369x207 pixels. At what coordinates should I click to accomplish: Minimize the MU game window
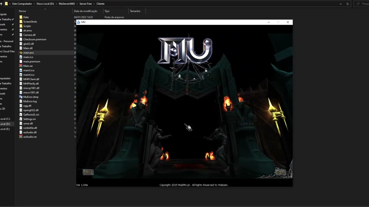[x=269, y=22]
